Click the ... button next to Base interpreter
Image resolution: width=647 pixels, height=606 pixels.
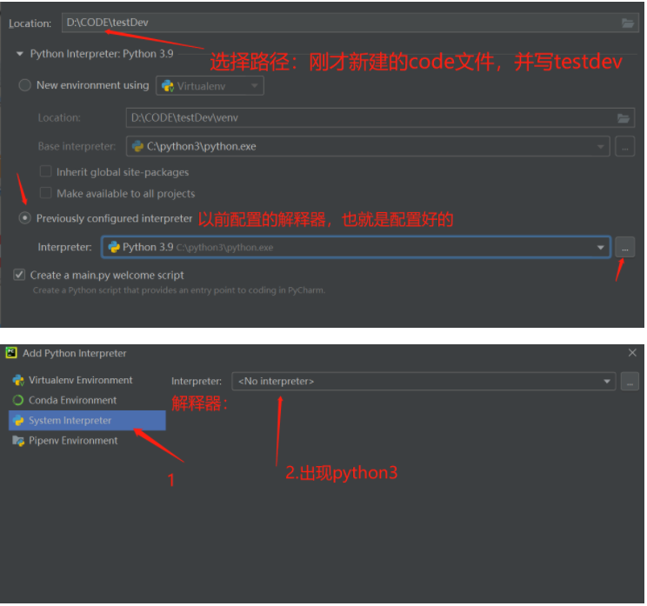coord(624,146)
